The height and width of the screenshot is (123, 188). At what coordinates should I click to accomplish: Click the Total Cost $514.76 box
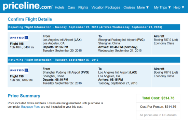tap(158, 98)
